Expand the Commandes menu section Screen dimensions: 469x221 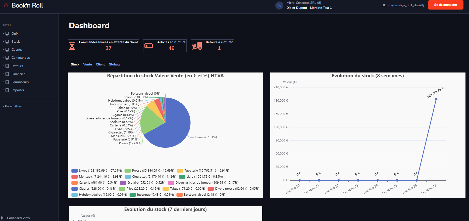tap(21, 58)
